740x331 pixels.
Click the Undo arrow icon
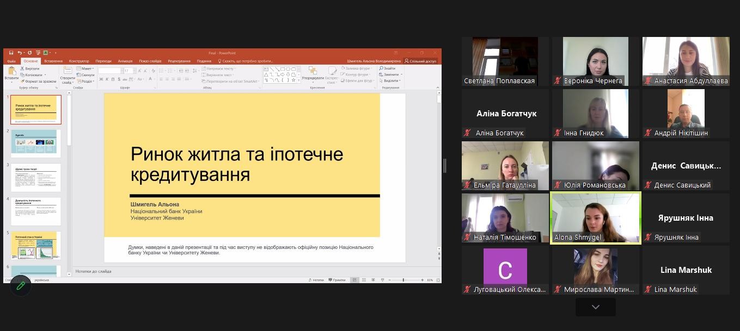(20, 53)
